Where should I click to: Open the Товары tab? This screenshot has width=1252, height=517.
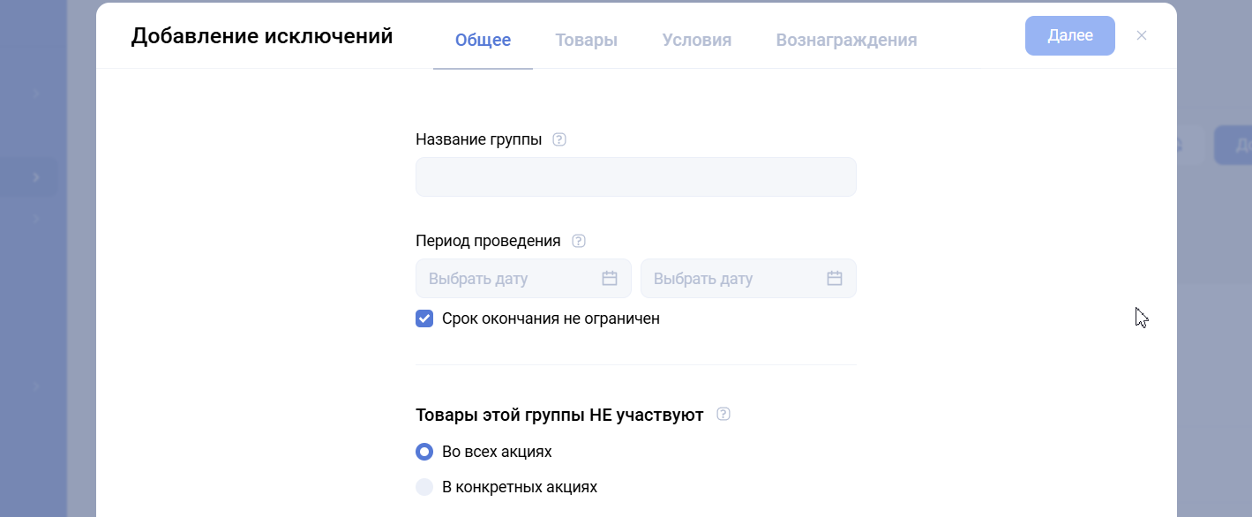586,40
